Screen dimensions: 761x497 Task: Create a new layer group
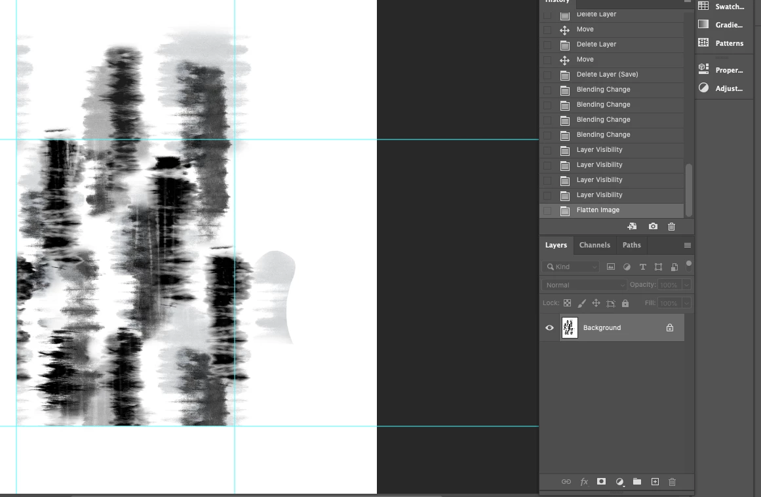point(637,481)
